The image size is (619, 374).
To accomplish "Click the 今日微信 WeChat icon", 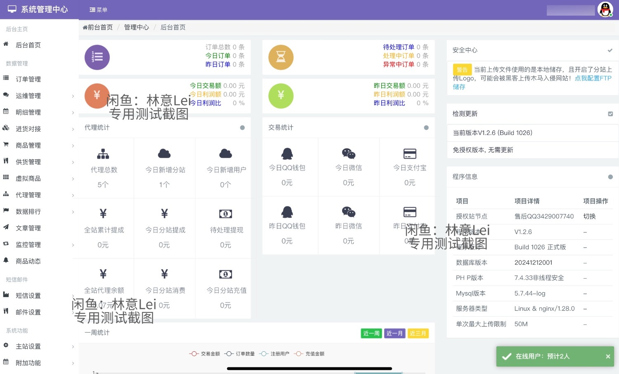I will 348,154.
